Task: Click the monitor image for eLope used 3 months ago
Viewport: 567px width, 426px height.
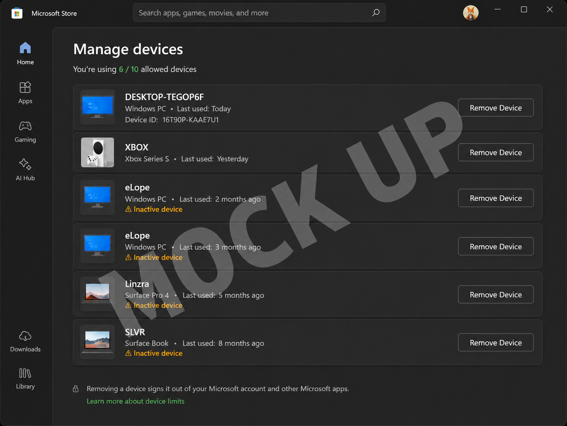Action: pyautogui.click(x=98, y=246)
